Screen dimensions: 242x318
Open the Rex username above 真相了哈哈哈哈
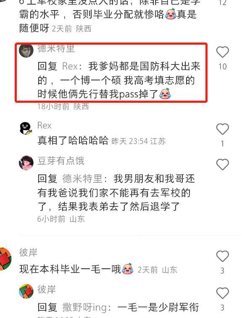pyautogui.click(x=44, y=126)
